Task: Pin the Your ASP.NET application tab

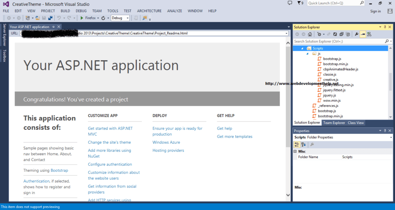Action: click(53, 27)
